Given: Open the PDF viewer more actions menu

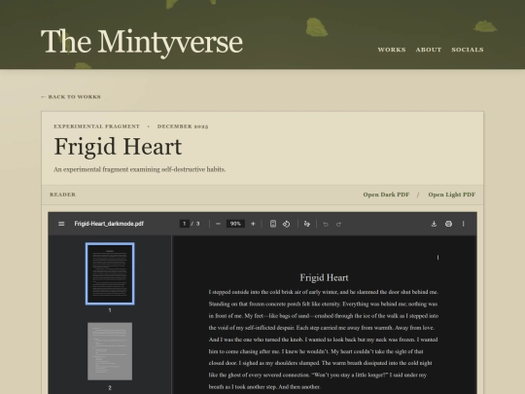Looking at the screenshot, I should click(x=463, y=224).
